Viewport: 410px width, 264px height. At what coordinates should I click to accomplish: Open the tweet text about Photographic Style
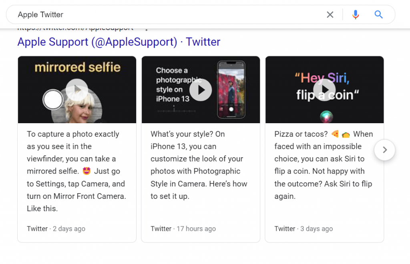point(199,165)
